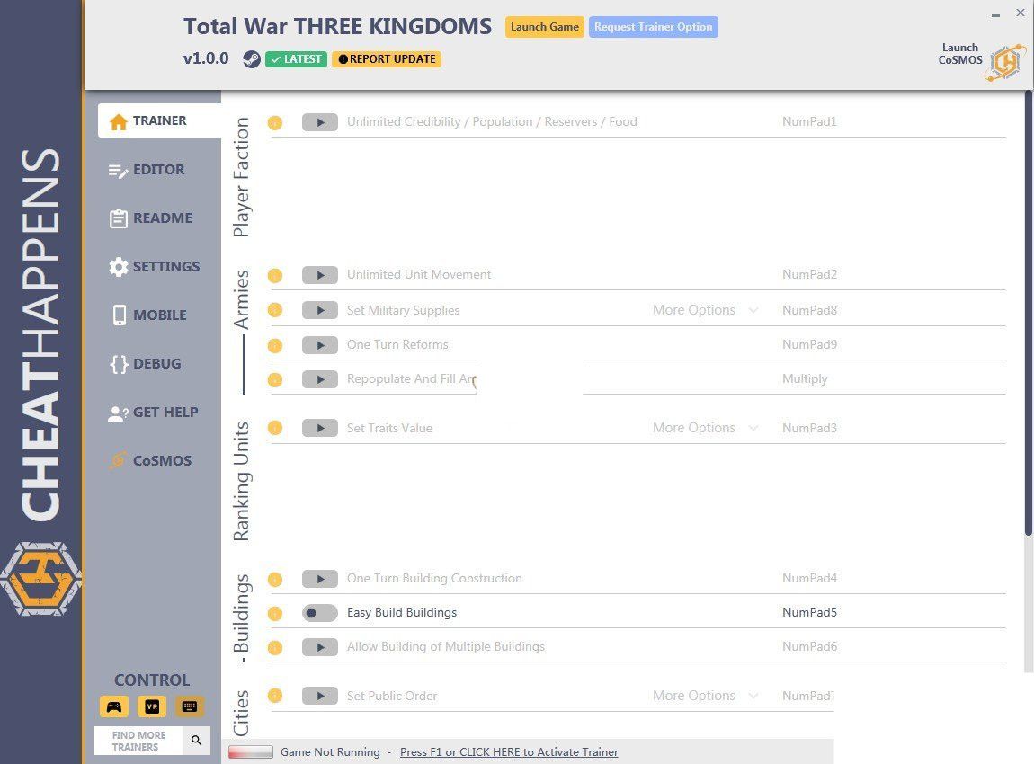The width and height of the screenshot is (1034, 764).
Task: Click info icon for Easy Build Buildings
Action: click(275, 614)
